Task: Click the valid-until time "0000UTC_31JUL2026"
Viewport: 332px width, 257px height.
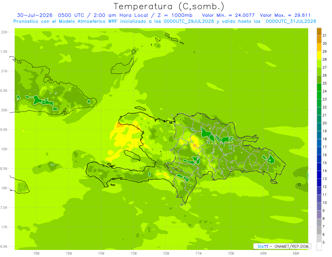Action: pyautogui.click(x=291, y=21)
